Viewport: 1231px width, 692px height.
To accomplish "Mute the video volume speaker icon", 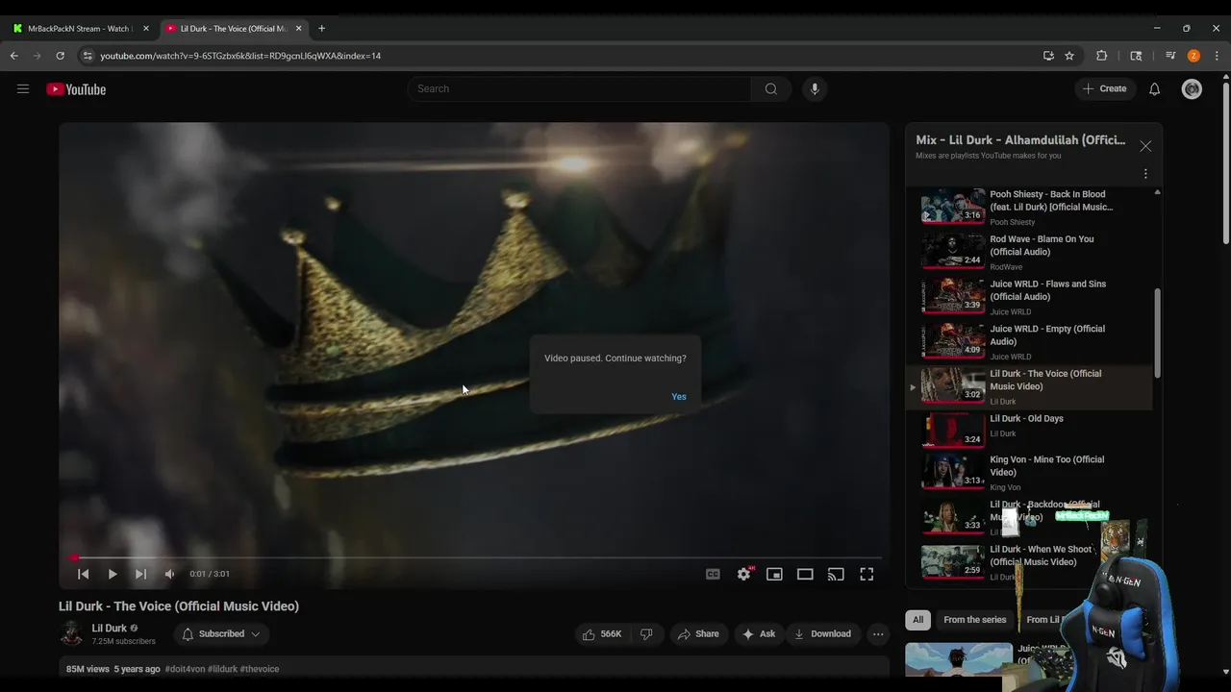I will [170, 574].
